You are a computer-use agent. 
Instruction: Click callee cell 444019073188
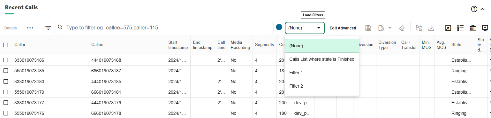click(x=127, y=60)
